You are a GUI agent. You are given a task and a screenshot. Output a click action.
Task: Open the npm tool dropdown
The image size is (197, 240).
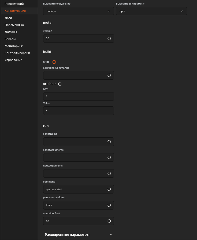151,11
